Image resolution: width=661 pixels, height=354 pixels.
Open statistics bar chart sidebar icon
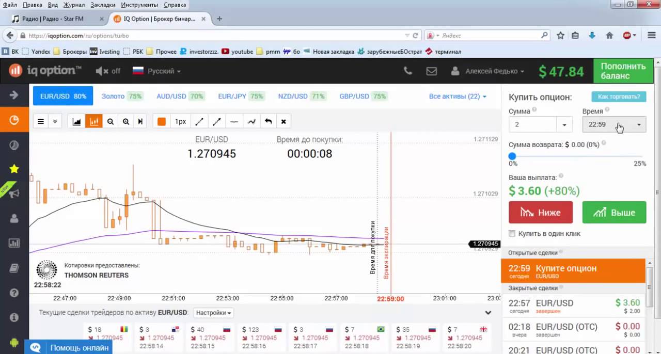coord(14,243)
